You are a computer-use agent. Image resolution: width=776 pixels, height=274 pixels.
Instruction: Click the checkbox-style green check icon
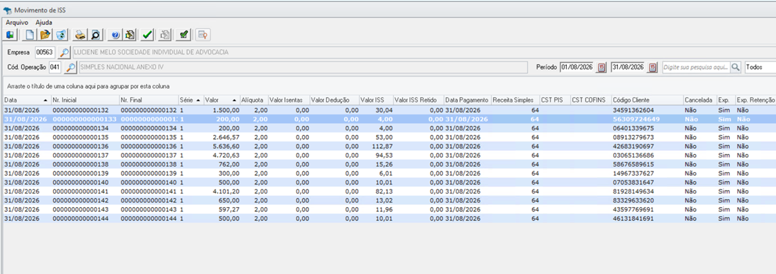click(183, 34)
